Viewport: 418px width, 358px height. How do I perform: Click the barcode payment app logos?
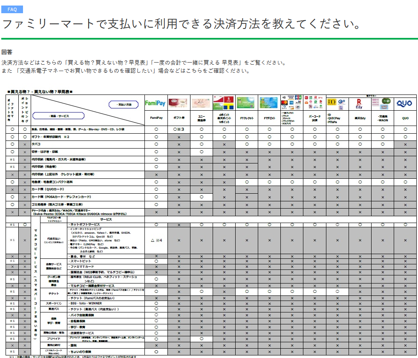point(314,103)
